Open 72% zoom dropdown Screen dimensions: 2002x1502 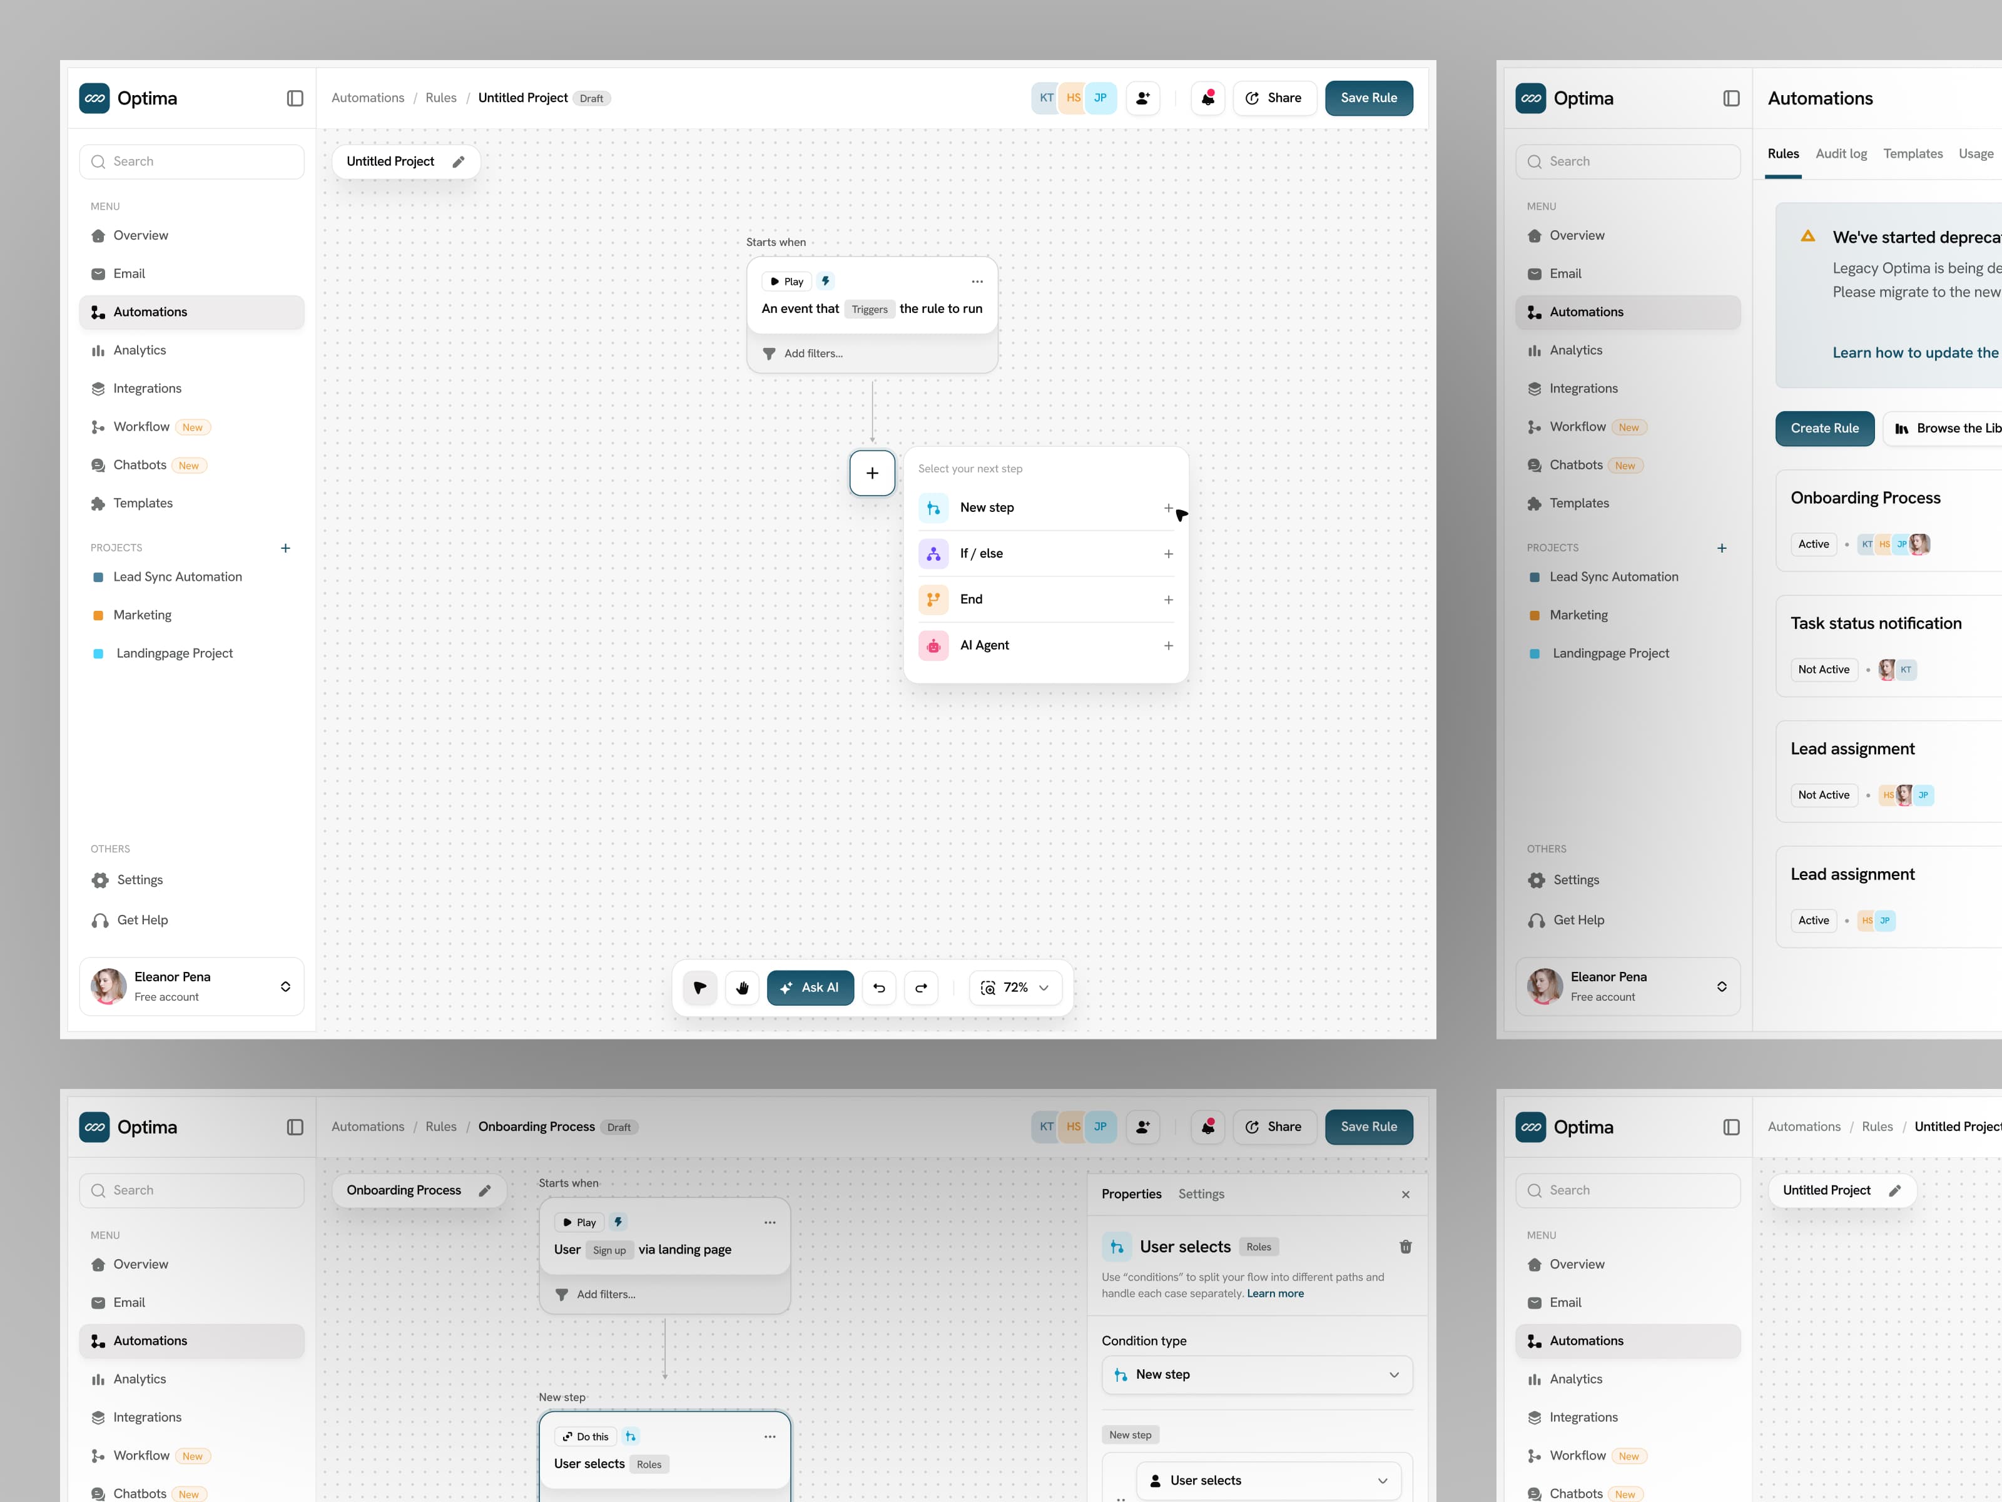[1015, 988]
